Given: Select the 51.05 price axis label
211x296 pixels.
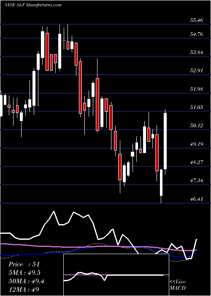Looking at the screenshot, I should coord(197,107).
